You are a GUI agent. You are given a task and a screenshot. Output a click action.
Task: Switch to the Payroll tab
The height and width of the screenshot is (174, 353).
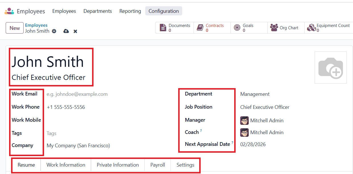158,165
